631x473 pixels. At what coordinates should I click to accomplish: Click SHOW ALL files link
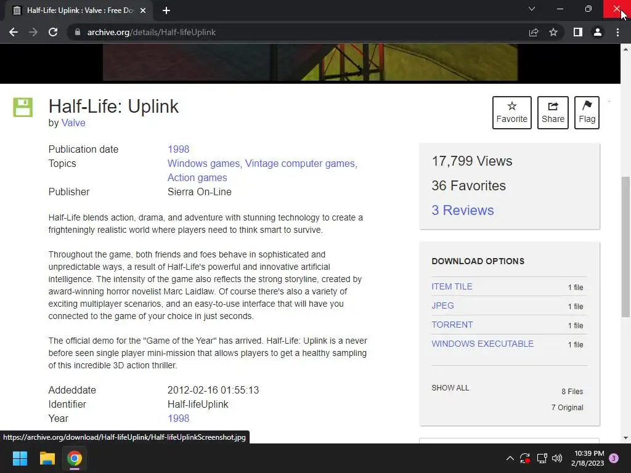[450, 388]
